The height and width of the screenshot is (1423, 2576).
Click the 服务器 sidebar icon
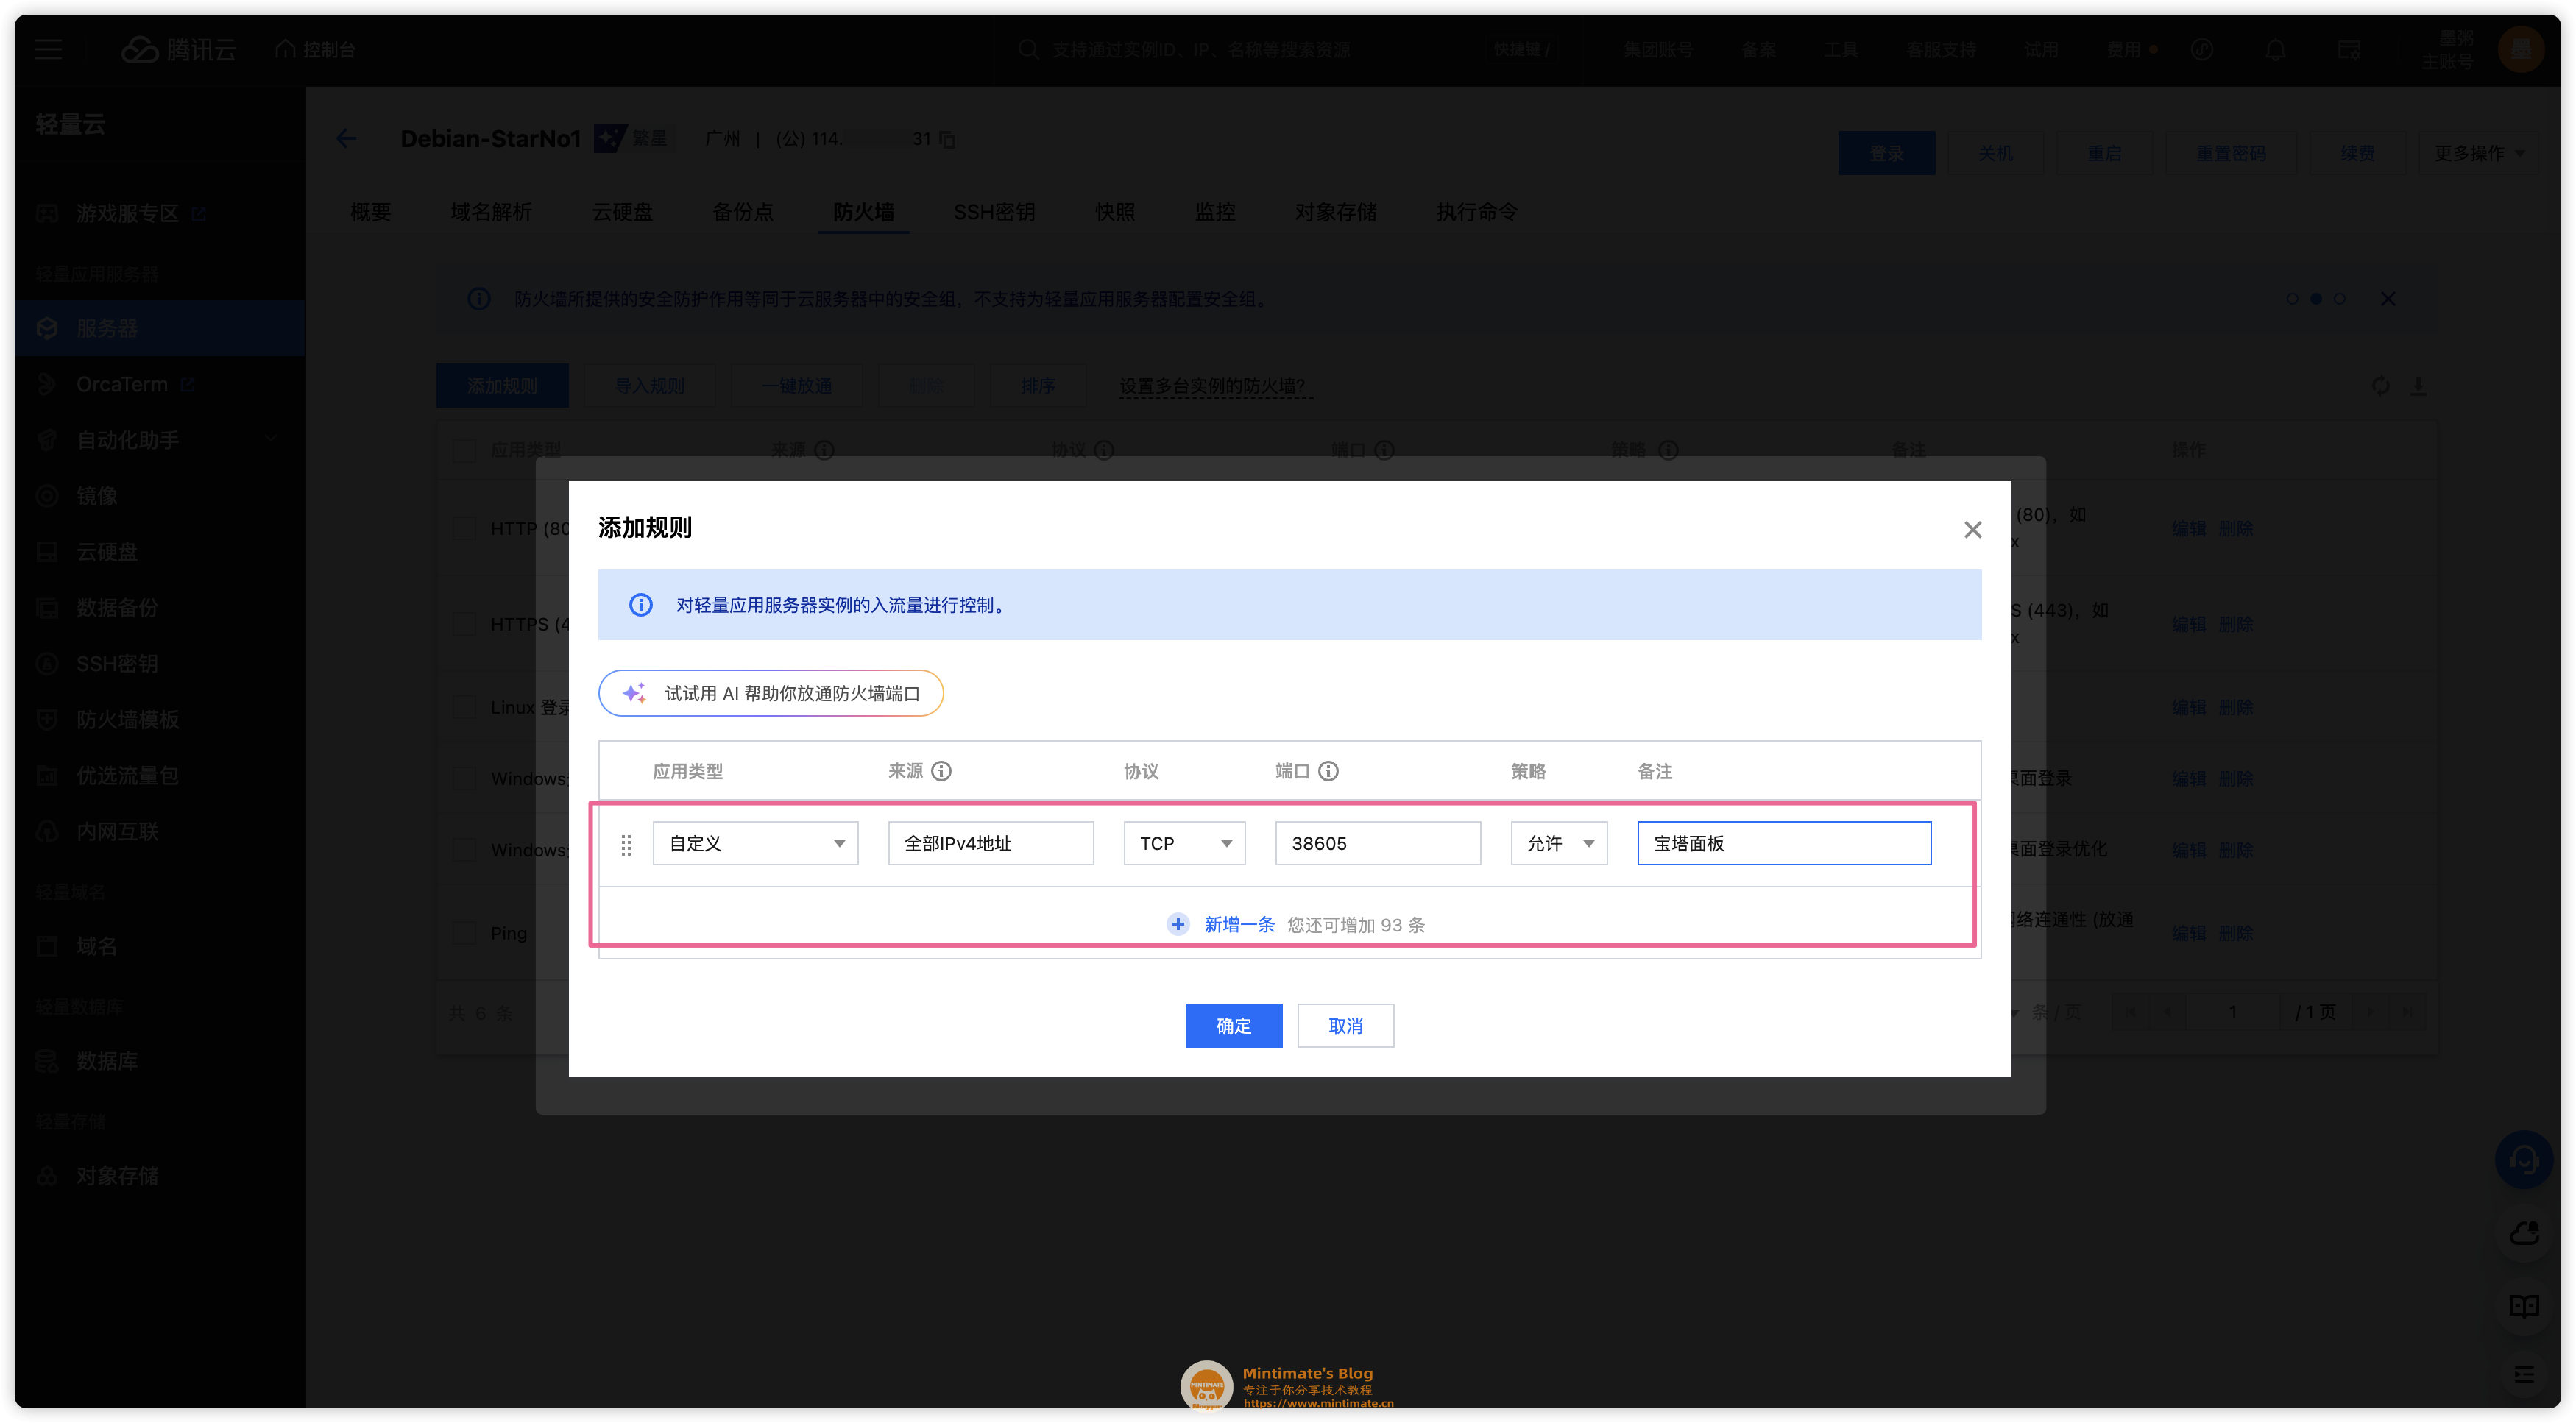[x=47, y=328]
